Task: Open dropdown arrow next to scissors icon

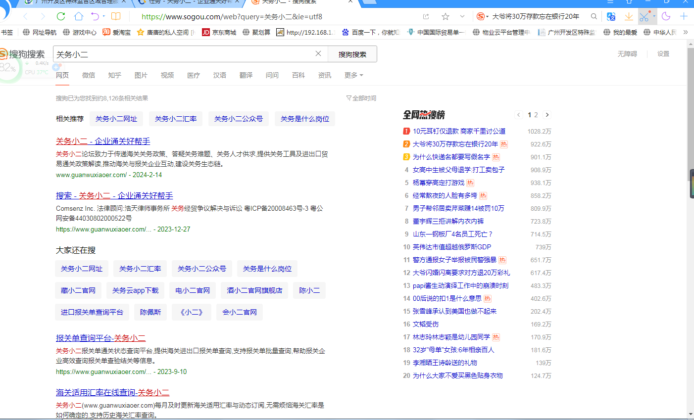Action: click(654, 16)
